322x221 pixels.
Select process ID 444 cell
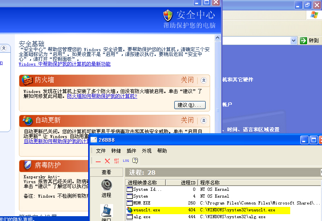[192, 217]
